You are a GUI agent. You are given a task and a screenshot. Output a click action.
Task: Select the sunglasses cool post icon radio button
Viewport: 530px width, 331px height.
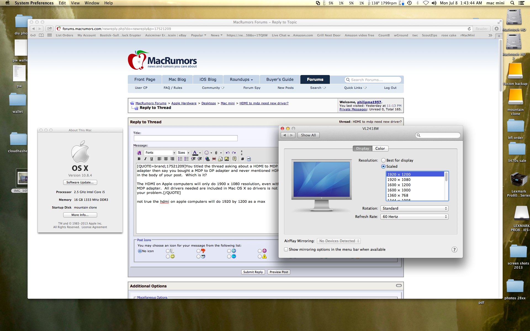tap(198, 257)
